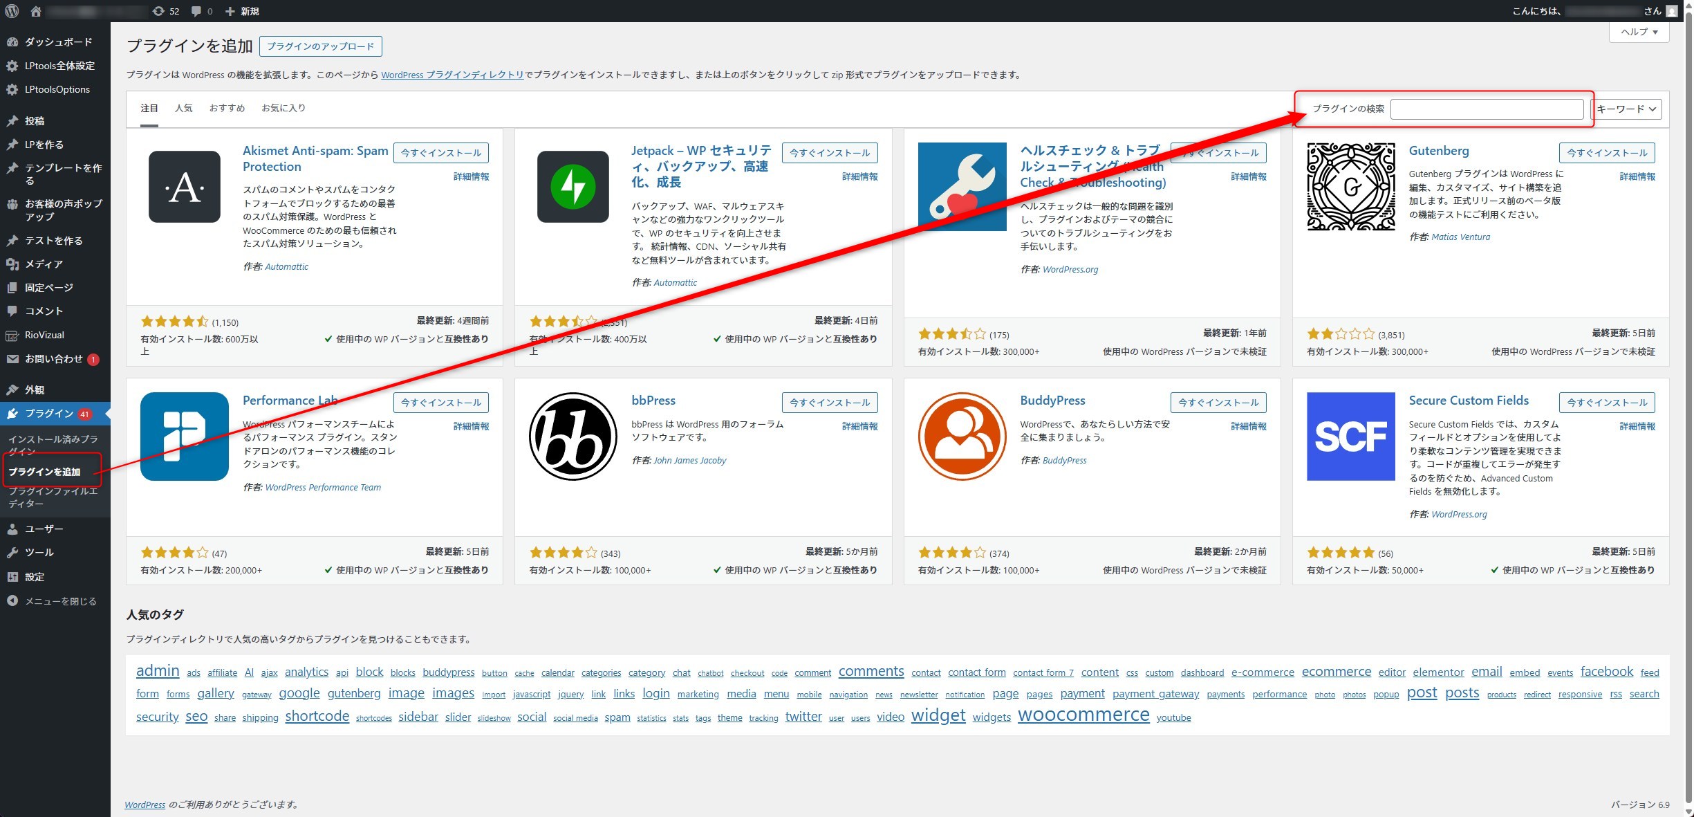
Task: Open the キーワード search type dropdown
Action: (1626, 109)
